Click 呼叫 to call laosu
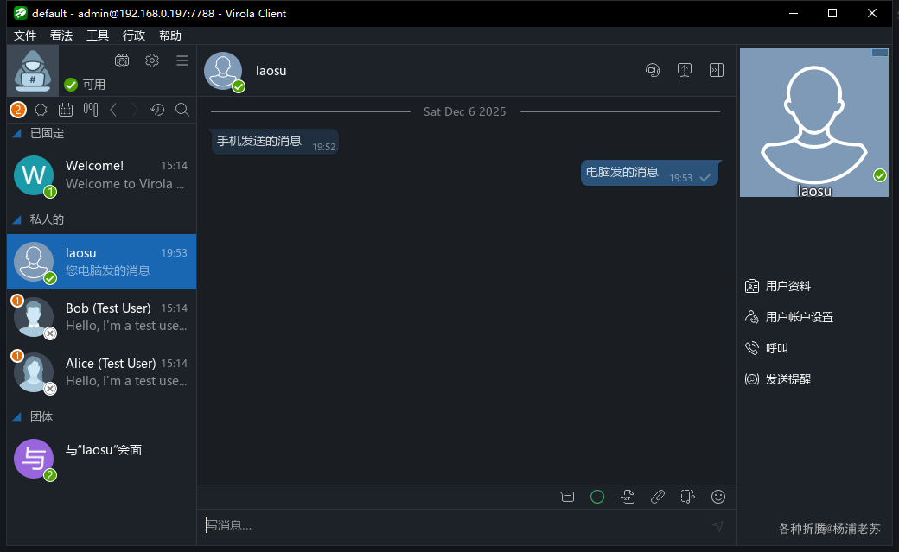Viewport: 899px width, 552px height. (x=777, y=348)
